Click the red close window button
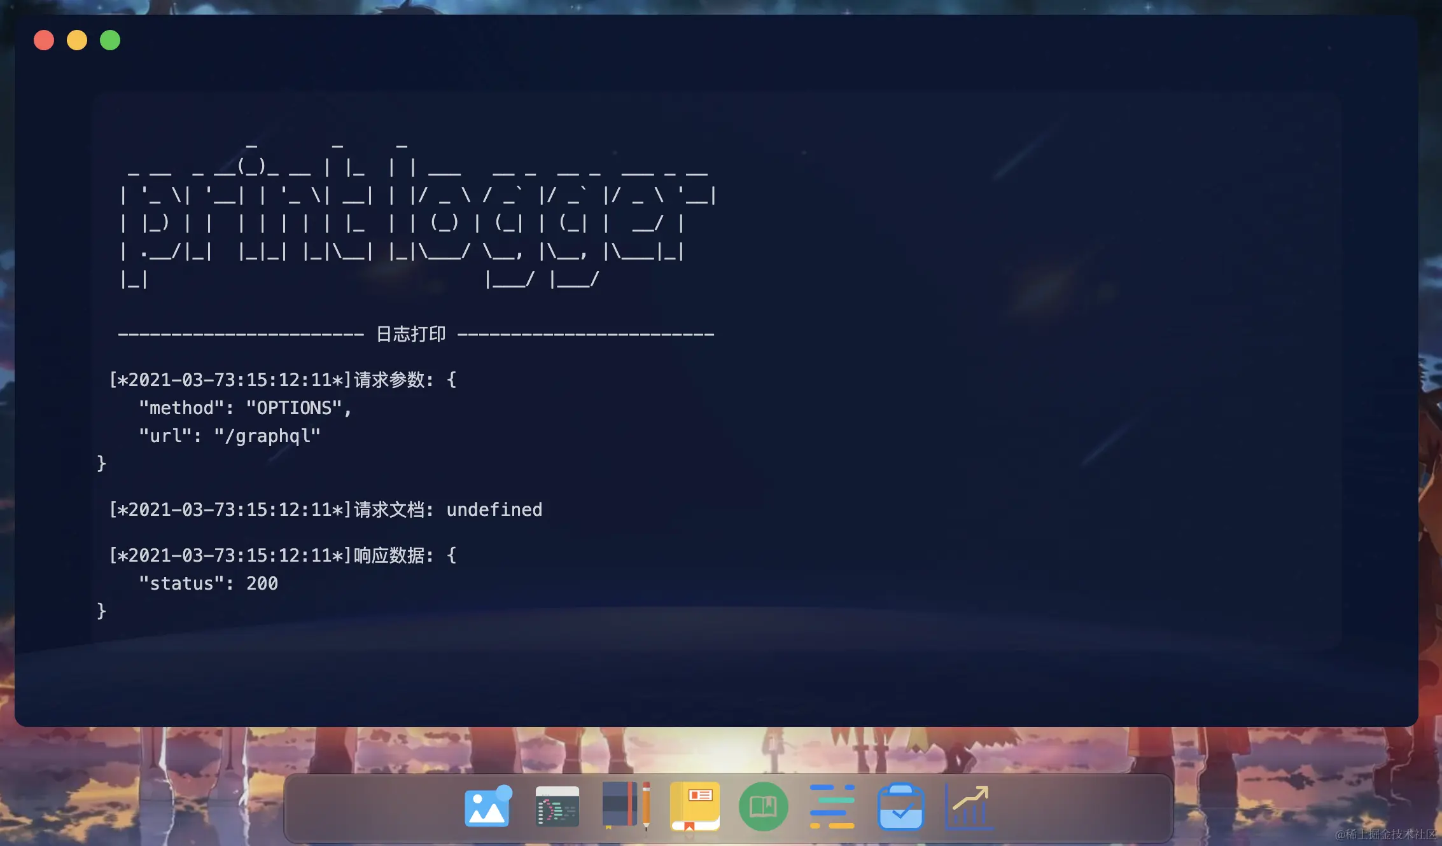 tap(44, 40)
